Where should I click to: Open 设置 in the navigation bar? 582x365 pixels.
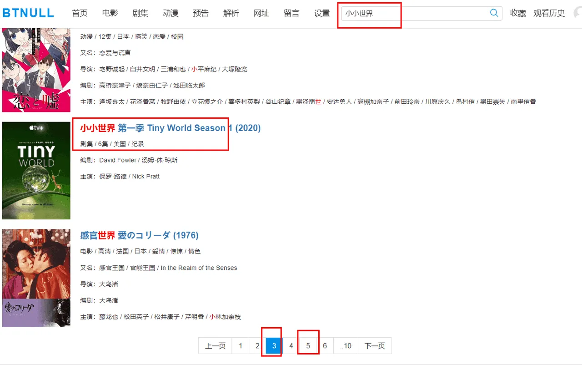[x=322, y=13]
